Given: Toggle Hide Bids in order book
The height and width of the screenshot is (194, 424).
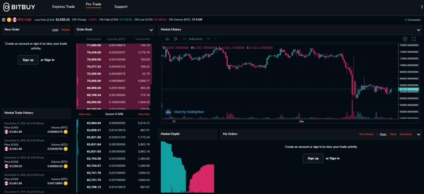Looking at the screenshot, I should click(x=144, y=114).
